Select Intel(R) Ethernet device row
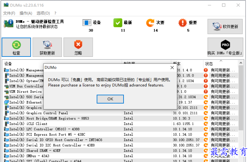This screenshot has height=162, width=250. pyautogui.click(x=23, y=102)
